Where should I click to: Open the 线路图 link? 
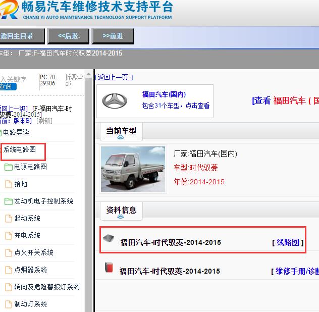pyautogui.click(x=288, y=242)
